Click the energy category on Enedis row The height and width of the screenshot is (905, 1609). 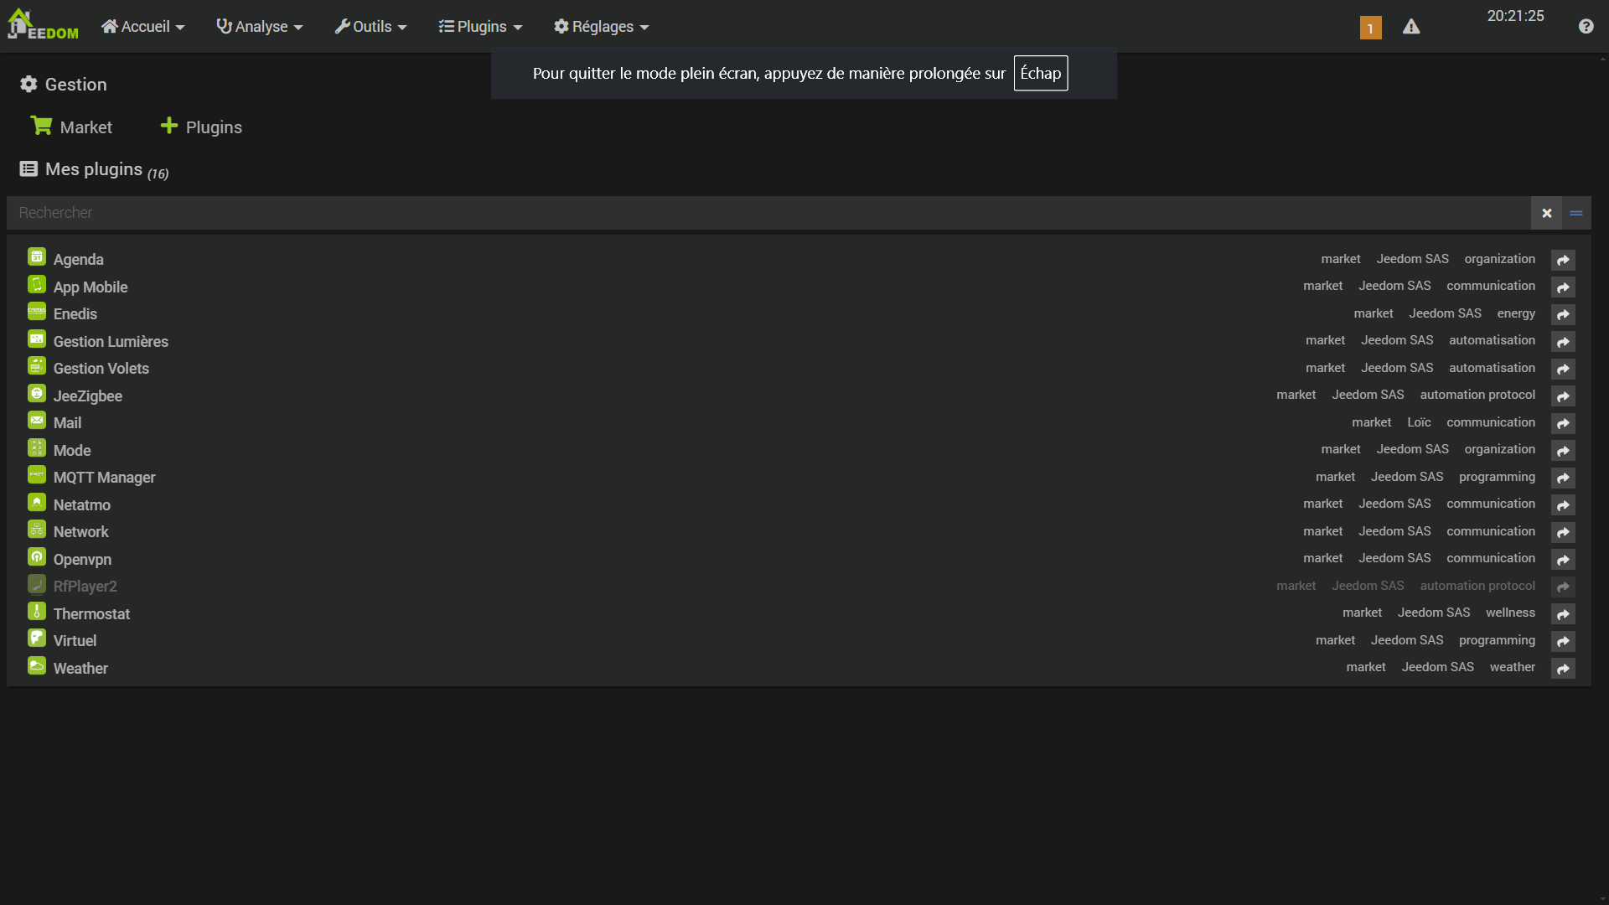pos(1516,313)
